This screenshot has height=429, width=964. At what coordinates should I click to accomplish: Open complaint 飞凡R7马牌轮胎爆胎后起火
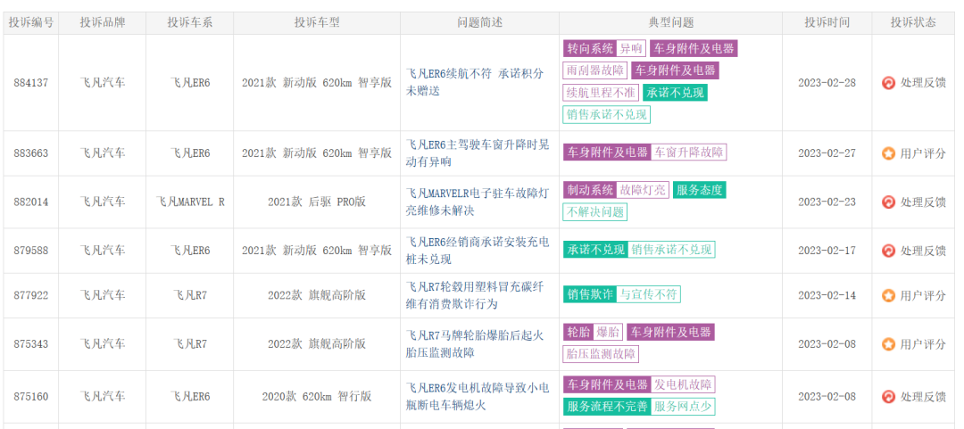pyautogui.click(x=475, y=344)
